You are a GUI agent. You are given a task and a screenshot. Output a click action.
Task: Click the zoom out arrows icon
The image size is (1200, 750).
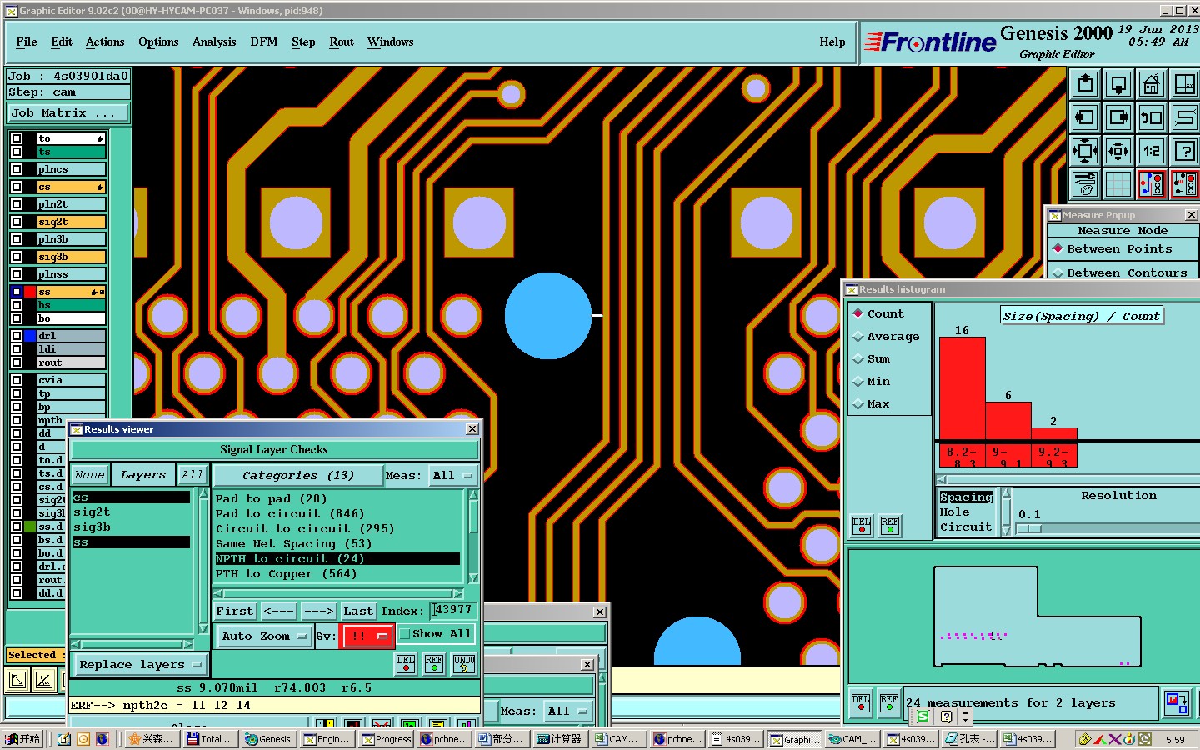coord(1118,151)
